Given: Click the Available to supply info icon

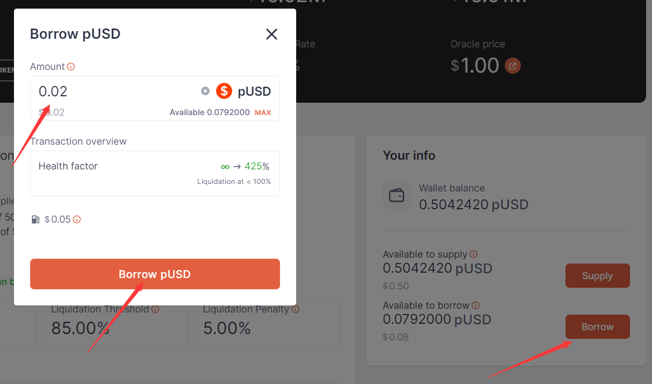Looking at the screenshot, I should coord(474,254).
